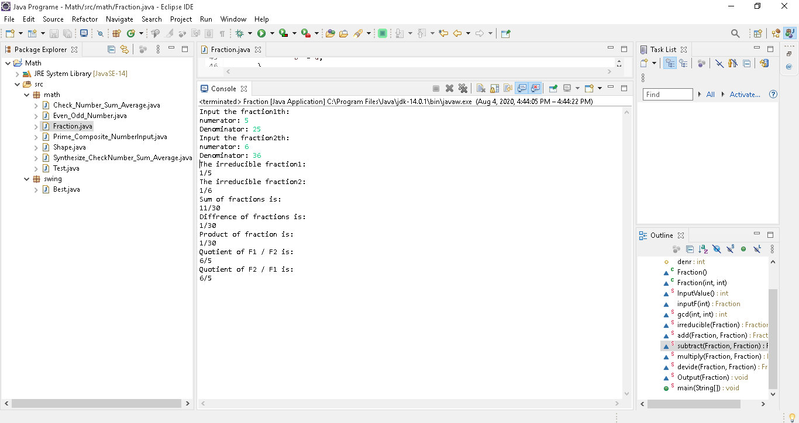
Task: Open Package Explorer view menu dots
Action: pos(158,49)
